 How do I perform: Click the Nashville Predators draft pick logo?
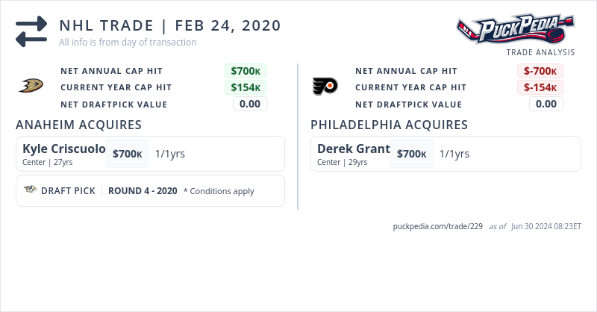(x=31, y=190)
